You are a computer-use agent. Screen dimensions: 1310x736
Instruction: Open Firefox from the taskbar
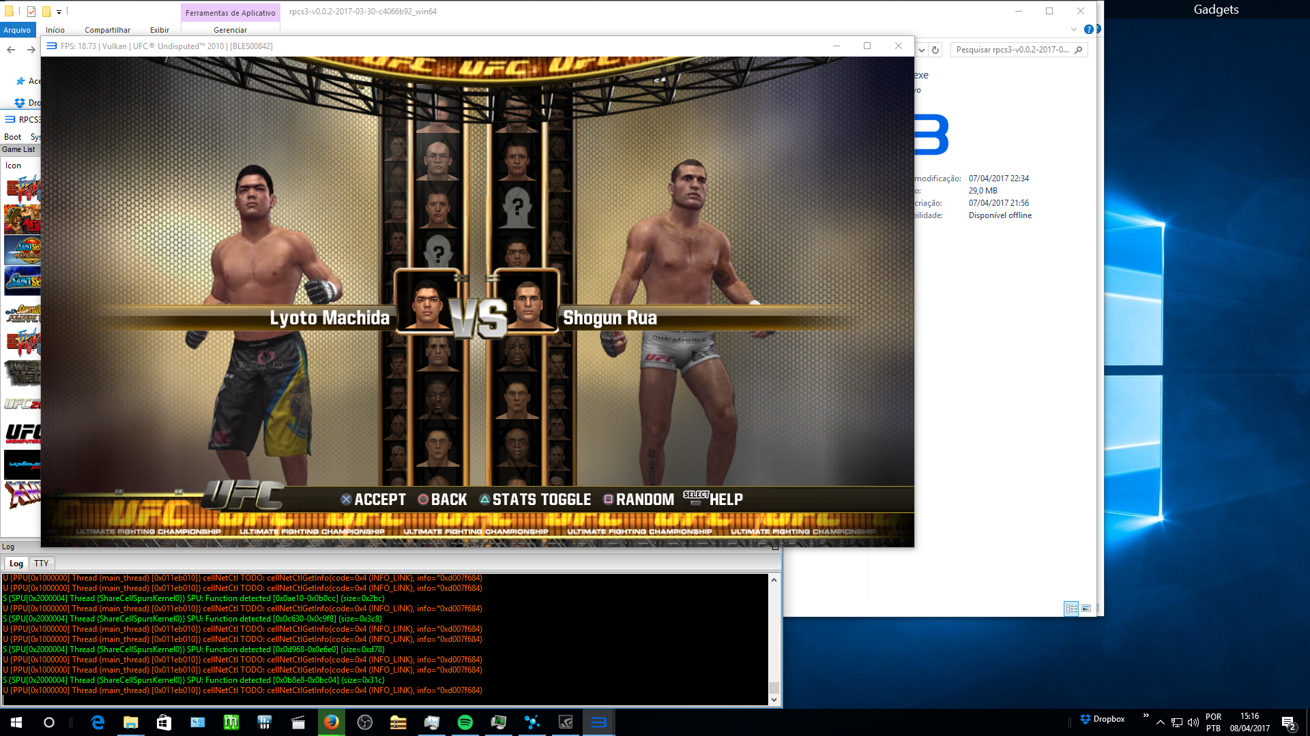click(332, 722)
